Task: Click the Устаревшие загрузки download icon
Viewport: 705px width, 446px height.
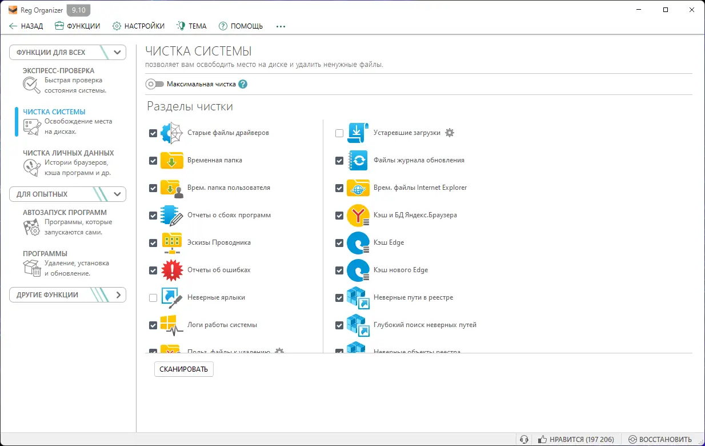Action: (x=358, y=133)
